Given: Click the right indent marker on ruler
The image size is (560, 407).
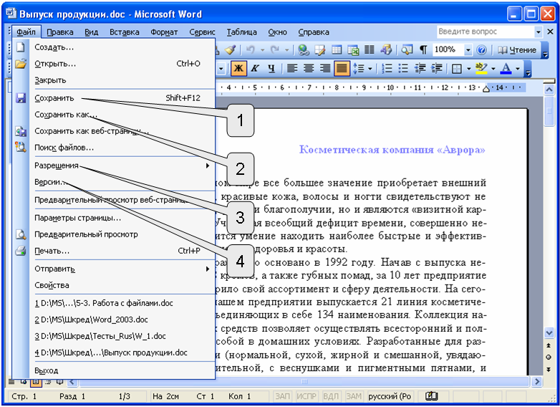Looking at the screenshot, I should pyautogui.click(x=486, y=89).
